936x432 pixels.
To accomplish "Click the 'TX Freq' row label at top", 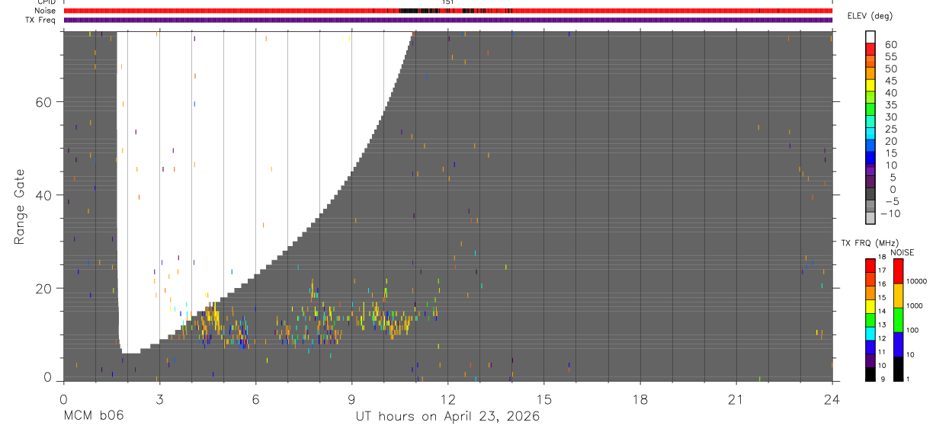I will tap(41, 20).
